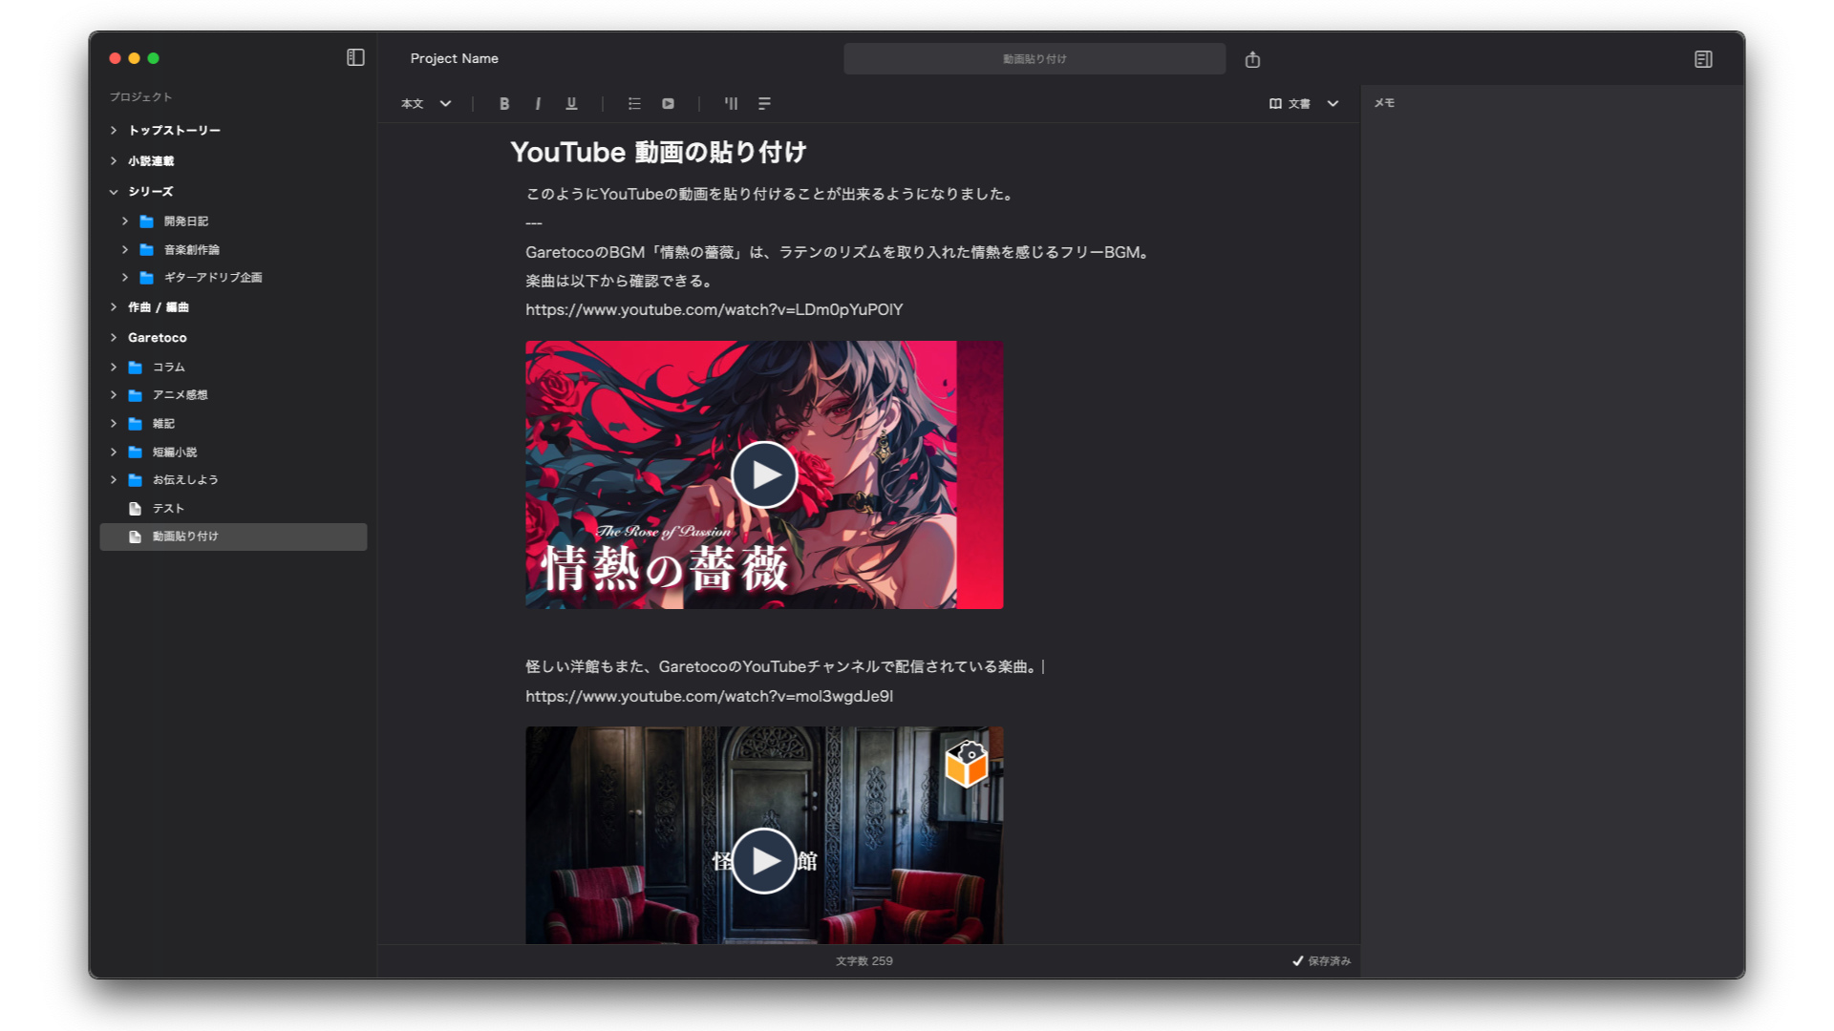Click the 開発日記 folder icon
Screen dimensions: 1834x1031
point(146,221)
